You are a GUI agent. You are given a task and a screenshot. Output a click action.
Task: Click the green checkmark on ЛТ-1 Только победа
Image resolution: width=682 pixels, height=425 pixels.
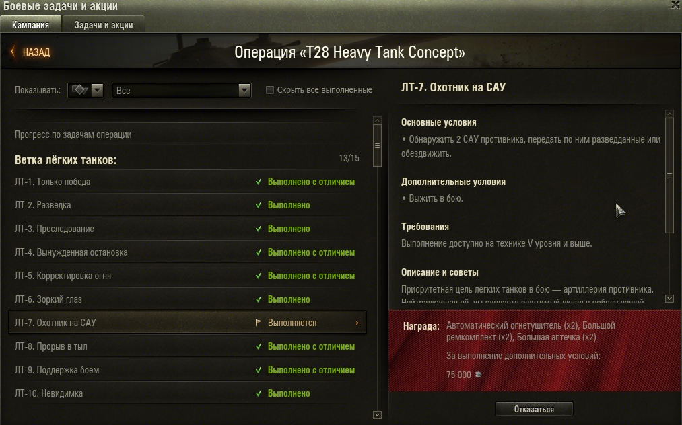259,182
